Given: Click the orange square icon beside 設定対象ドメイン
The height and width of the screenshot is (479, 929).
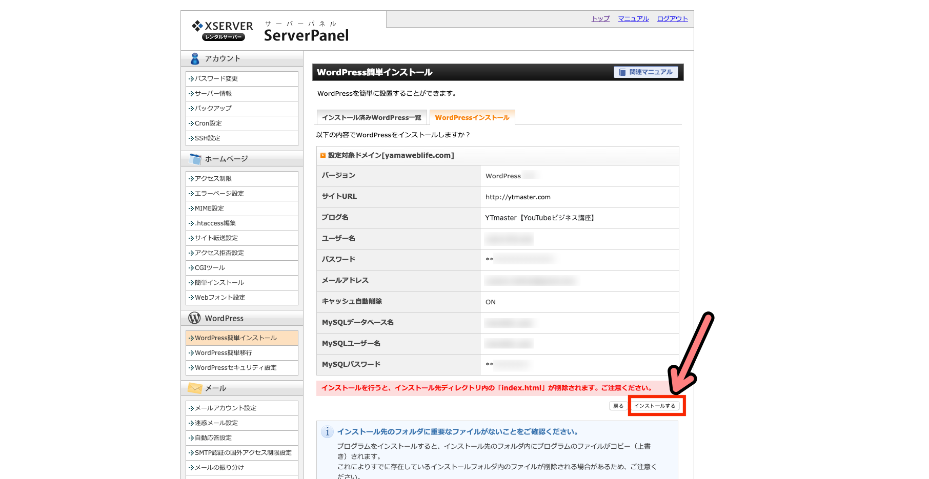Looking at the screenshot, I should (x=323, y=155).
